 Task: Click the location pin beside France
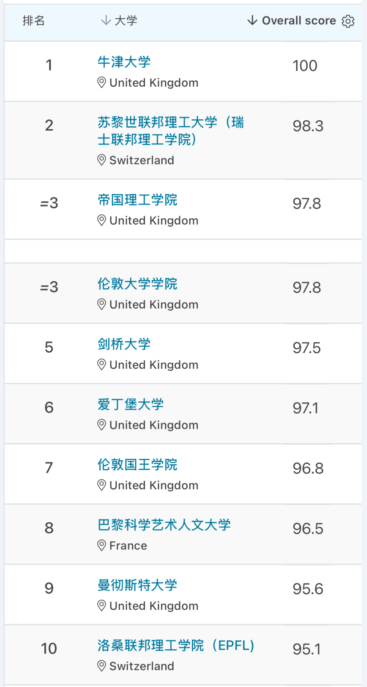point(102,546)
